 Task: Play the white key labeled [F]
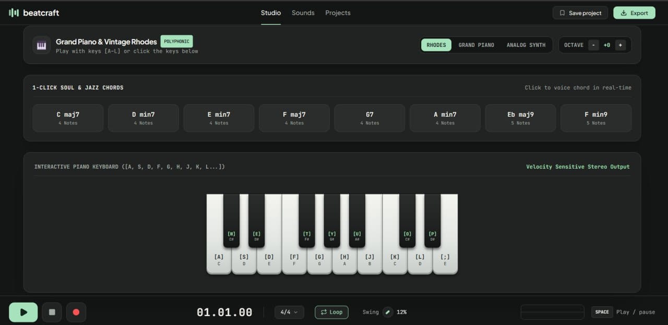(x=294, y=259)
